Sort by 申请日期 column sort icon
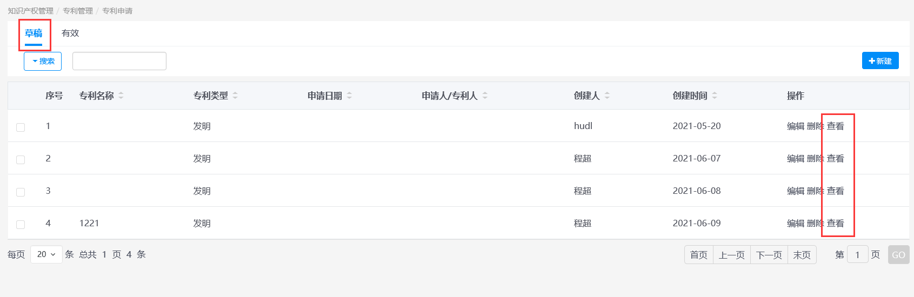The height and width of the screenshot is (297, 914). point(349,96)
